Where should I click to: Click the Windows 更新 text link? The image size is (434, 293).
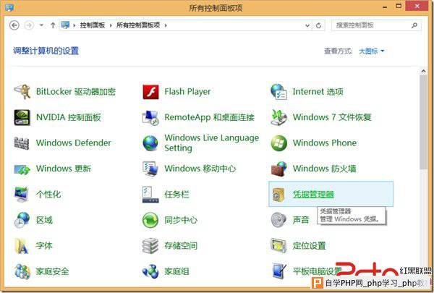click(64, 169)
